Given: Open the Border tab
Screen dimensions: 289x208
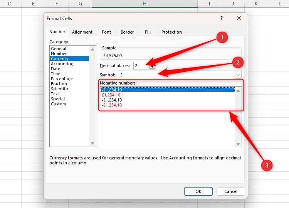Looking at the screenshot, I should click(x=127, y=32).
